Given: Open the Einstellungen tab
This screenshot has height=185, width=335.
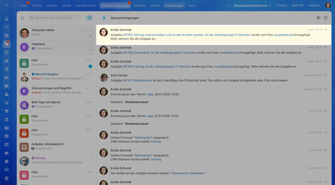Looking at the screenshot, I should (174, 6).
